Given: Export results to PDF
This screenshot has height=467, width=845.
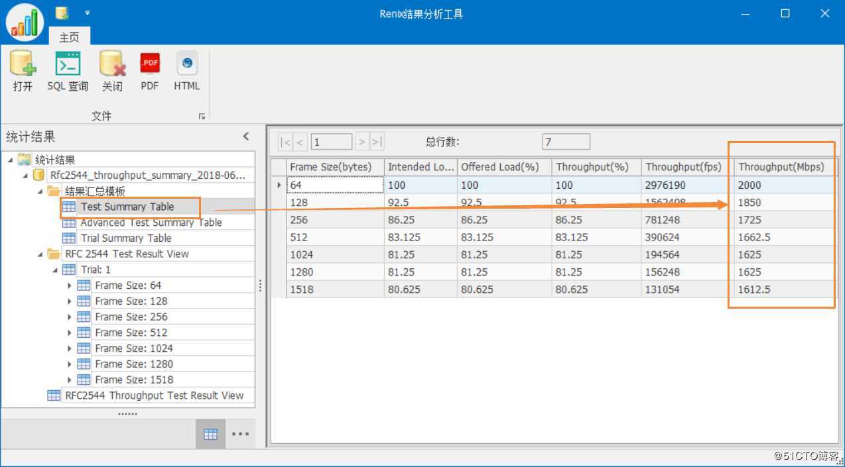Looking at the screenshot, I should click(x=150, y=72).
